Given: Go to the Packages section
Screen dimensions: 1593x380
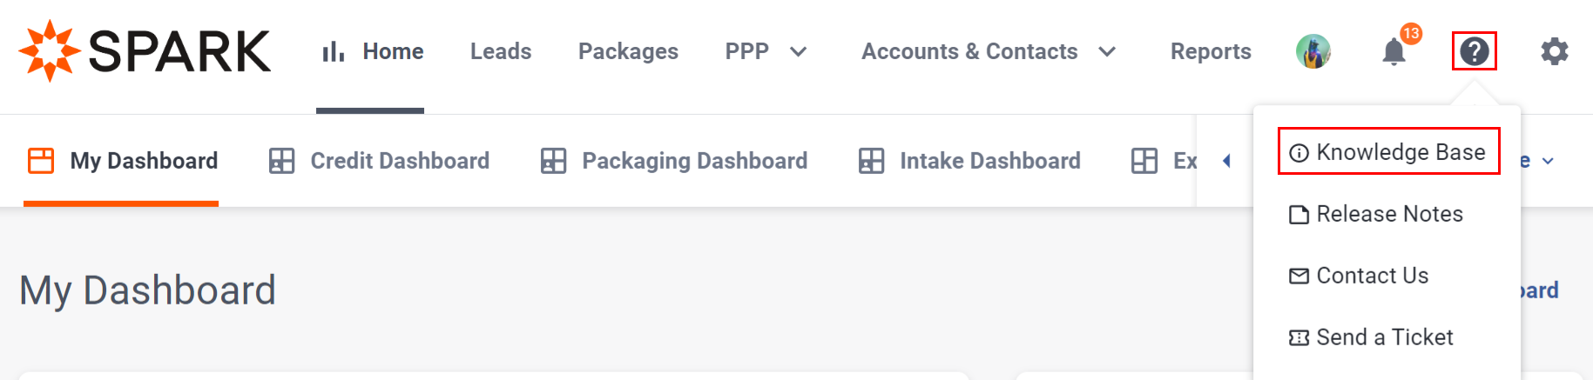Looking at the screenshot, I should pyautogui.click(x=628, y=51).
